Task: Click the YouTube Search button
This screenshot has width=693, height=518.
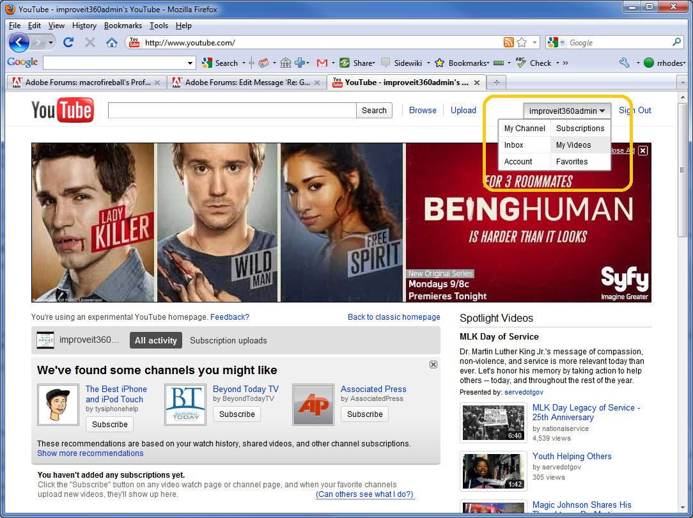Action: coord(374,111)
